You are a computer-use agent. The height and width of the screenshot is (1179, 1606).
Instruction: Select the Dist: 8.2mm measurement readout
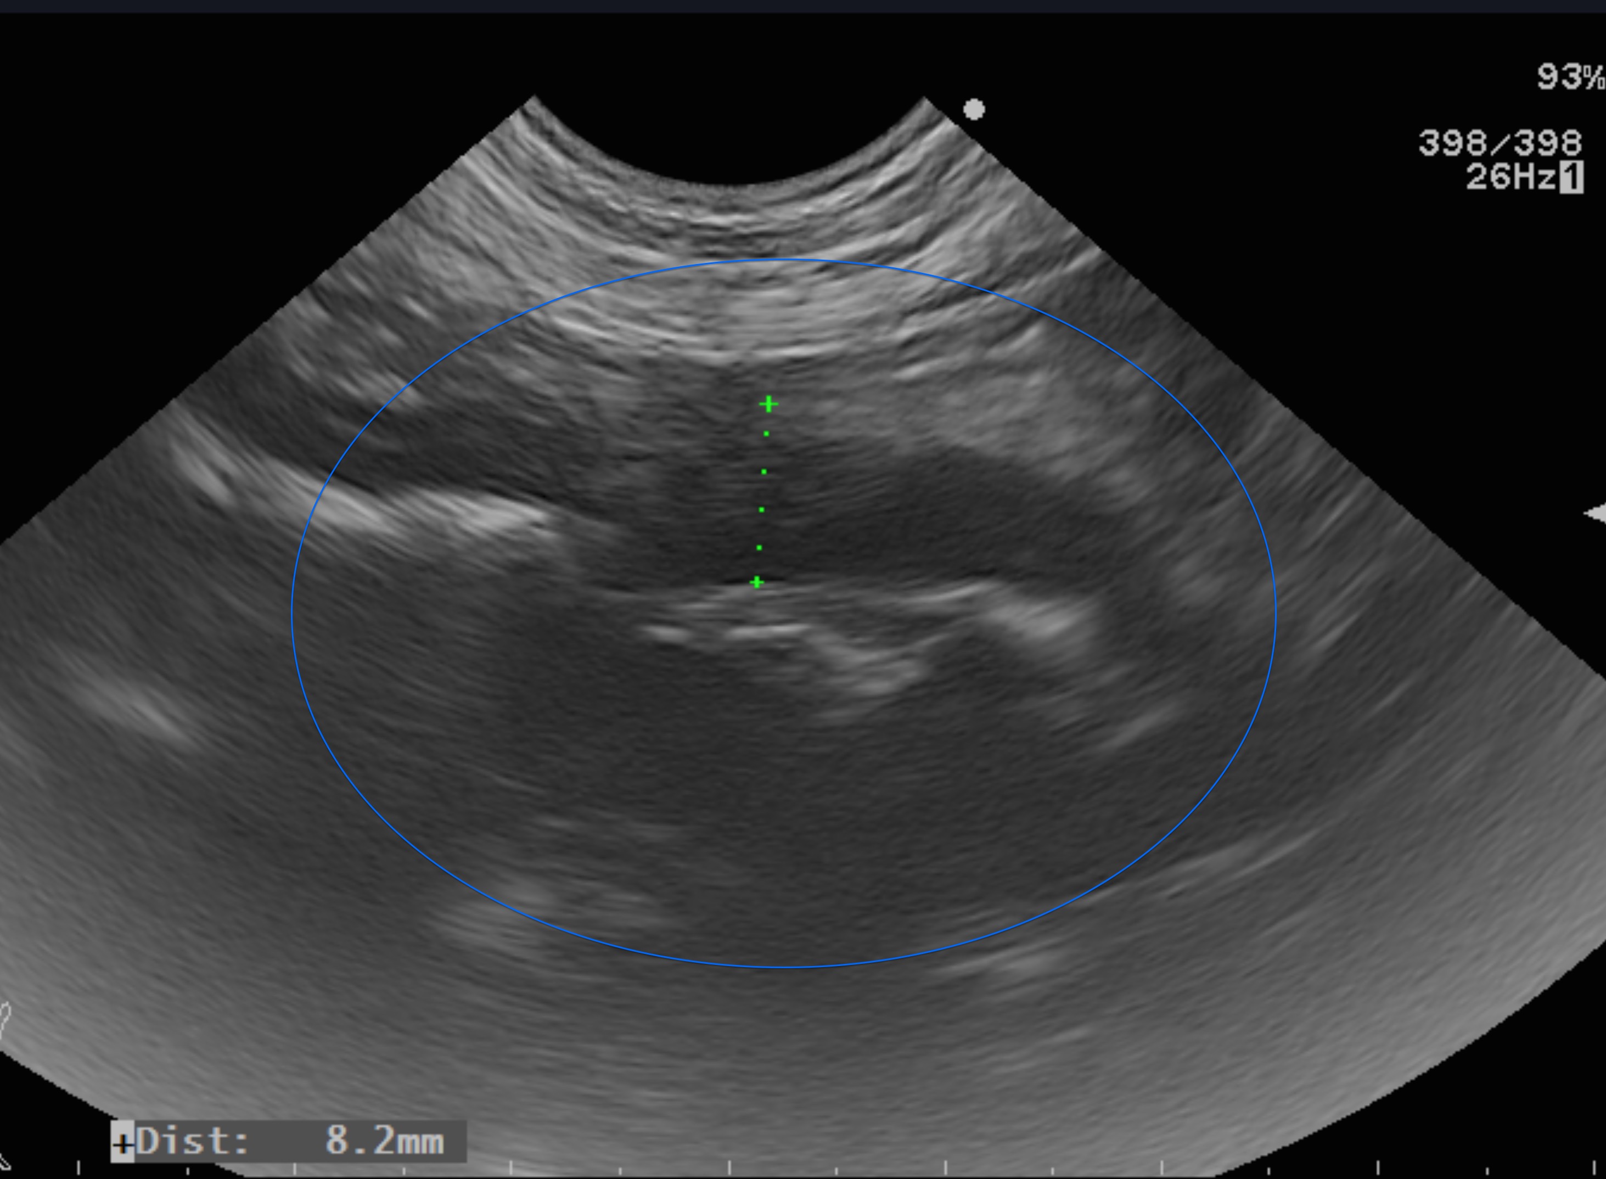pos(288,1141)
